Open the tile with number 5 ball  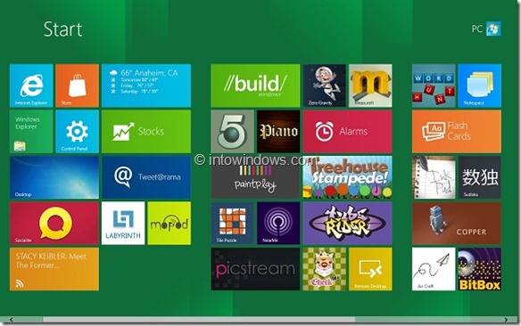[232, 132]
